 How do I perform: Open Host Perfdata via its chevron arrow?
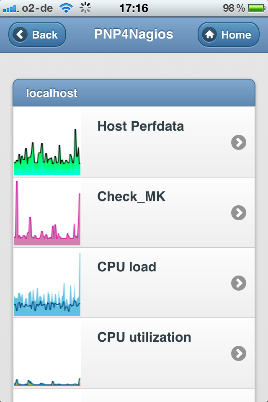click(238, 143)
